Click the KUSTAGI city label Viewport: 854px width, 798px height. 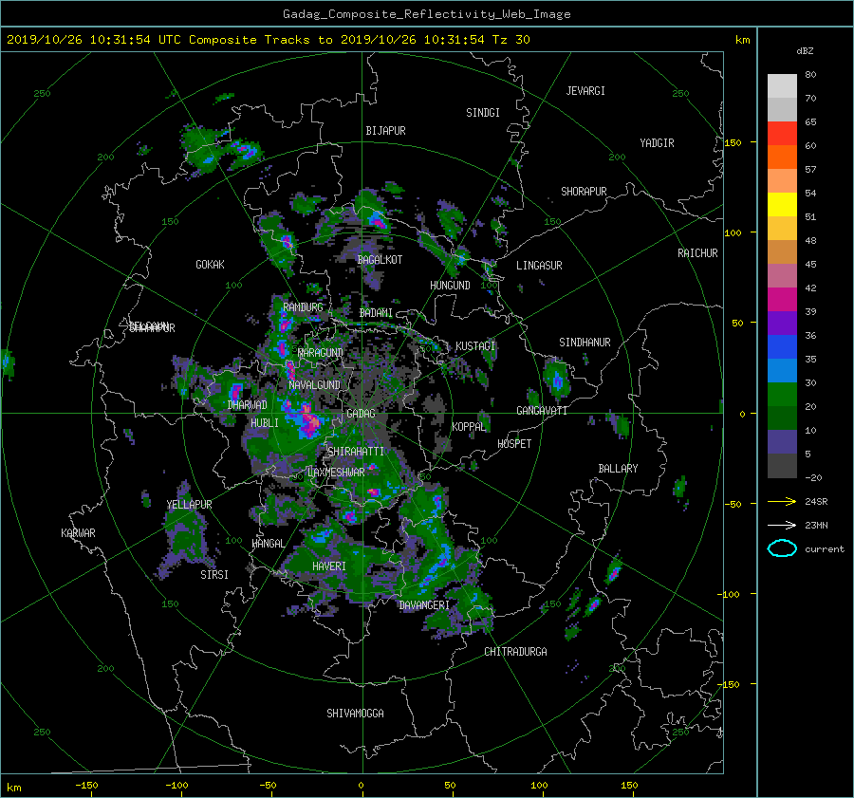click(x=475, y=346)
